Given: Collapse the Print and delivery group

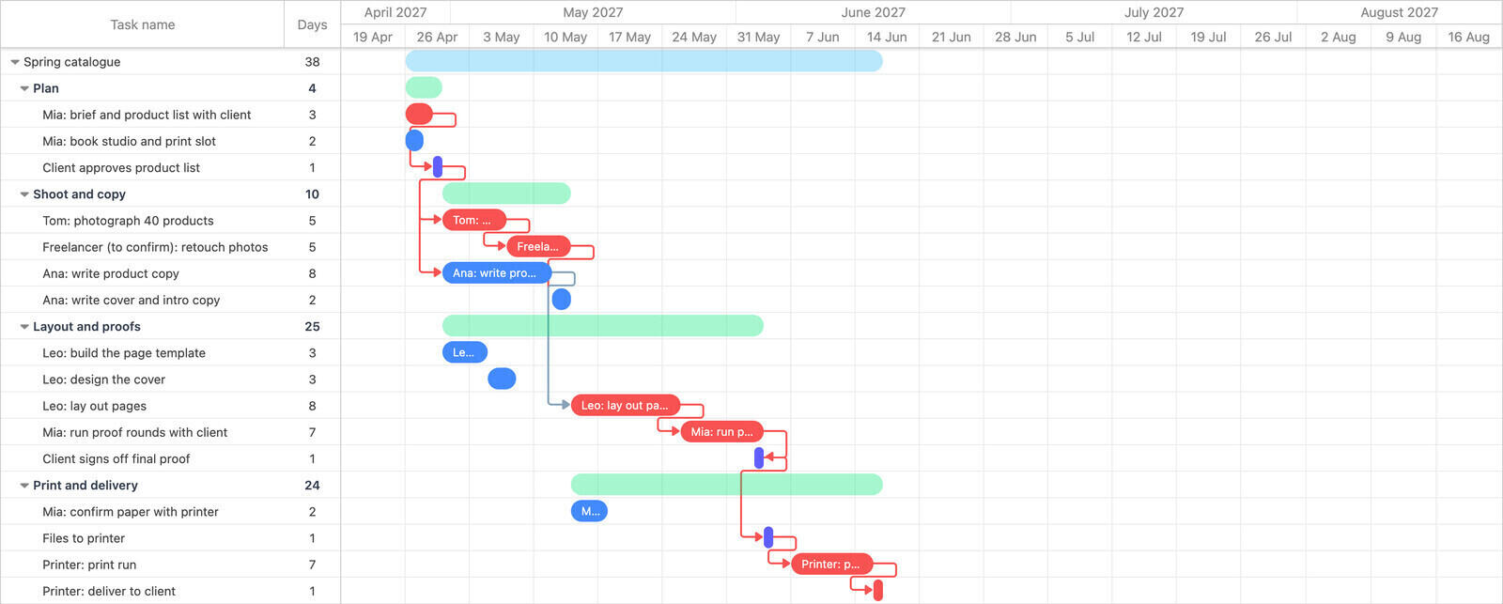Looking at the screenshot, I should pos(24,486).
